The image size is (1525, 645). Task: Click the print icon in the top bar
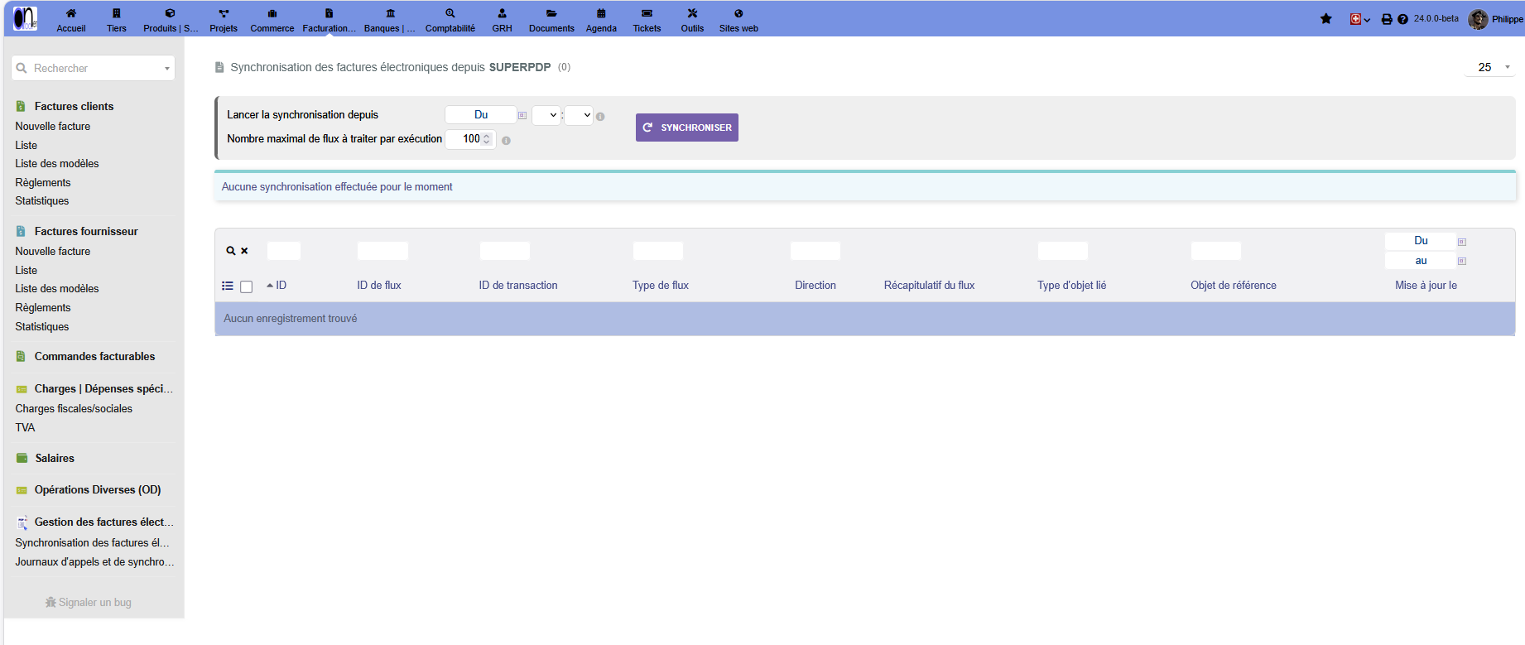point(1387,19)
